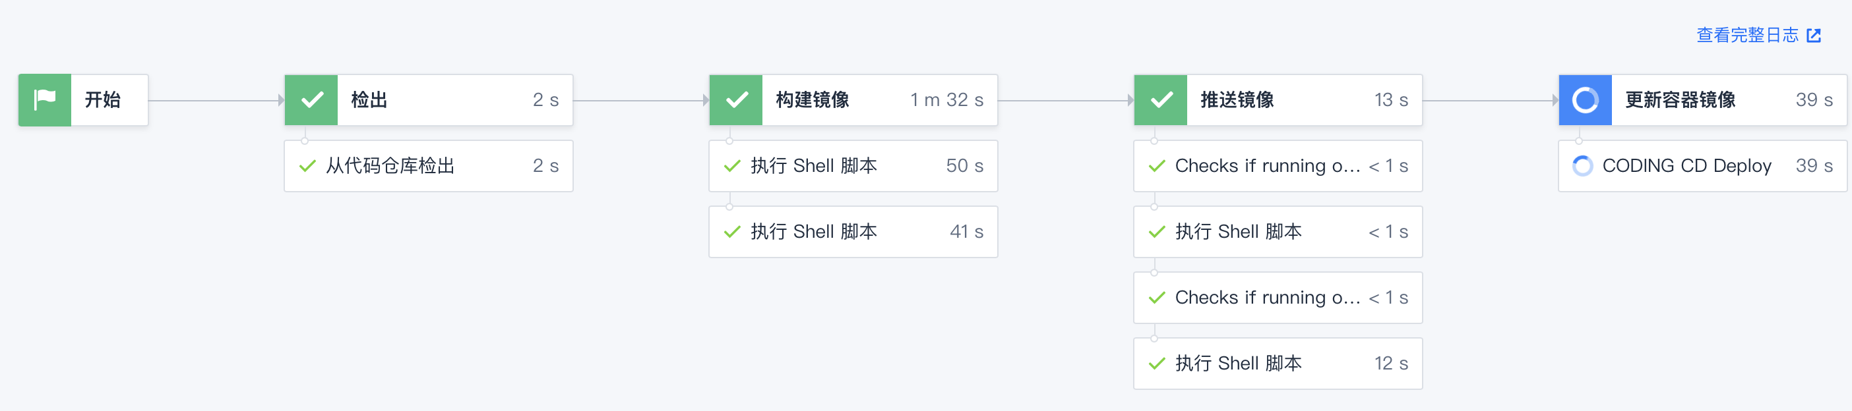Open the 更新容器镜像 stage card
This screenshot has width=1852, height=411.
click(x=1702, y=100)
